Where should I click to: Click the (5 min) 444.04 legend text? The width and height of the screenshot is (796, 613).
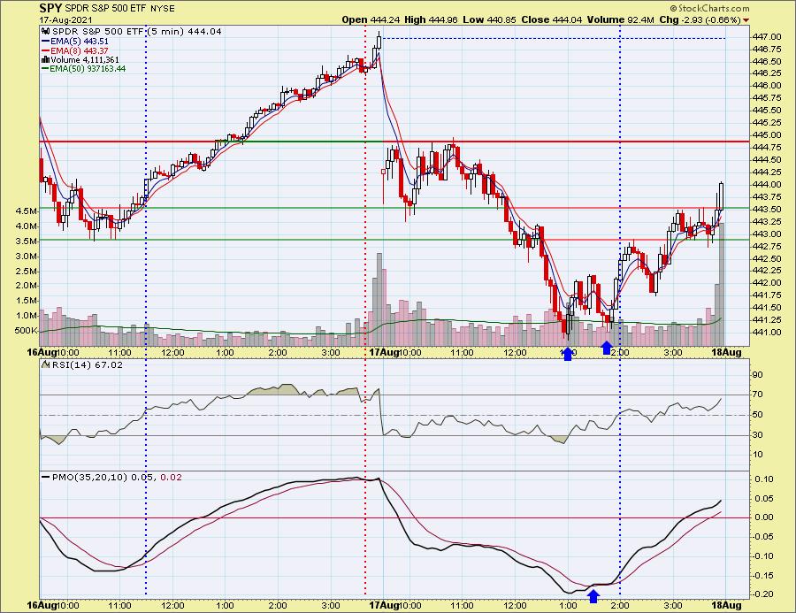click(x=186, y=32)
